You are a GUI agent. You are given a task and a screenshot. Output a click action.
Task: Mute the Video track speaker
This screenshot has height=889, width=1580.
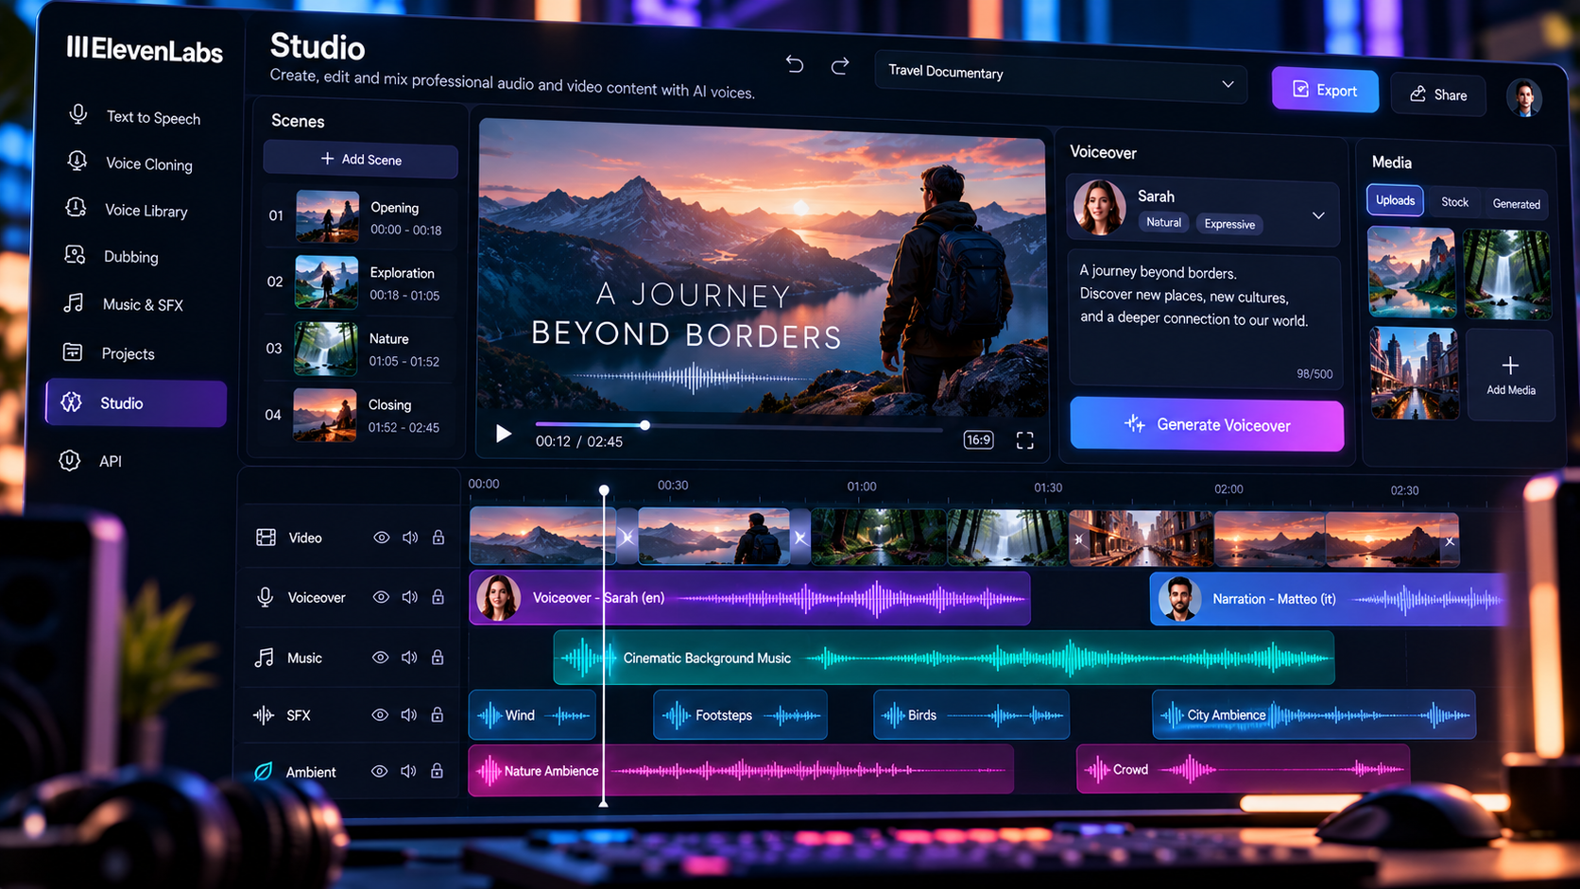[410, 538]
